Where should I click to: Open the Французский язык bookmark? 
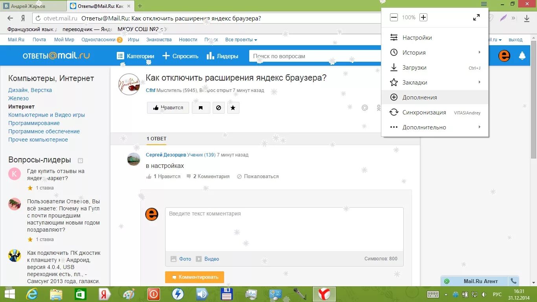tap(32, 29)
